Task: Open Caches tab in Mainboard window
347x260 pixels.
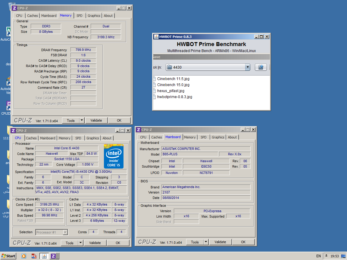Action: [156, 137]
